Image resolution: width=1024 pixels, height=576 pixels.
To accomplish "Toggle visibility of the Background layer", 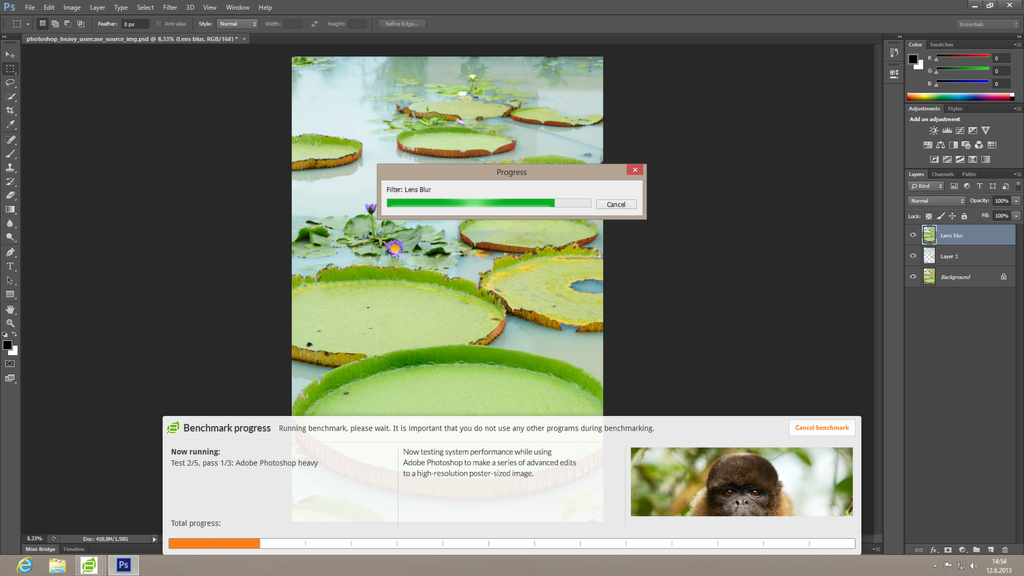I will click(x=913, y=276).
